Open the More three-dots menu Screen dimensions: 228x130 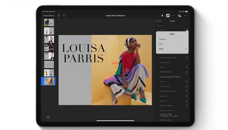185,16
